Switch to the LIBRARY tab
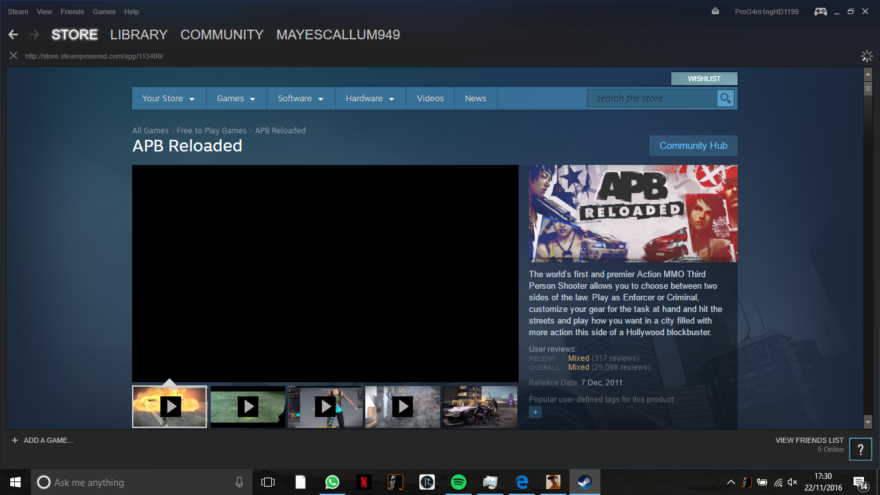The image size is (880, 495). coord(139,35)
